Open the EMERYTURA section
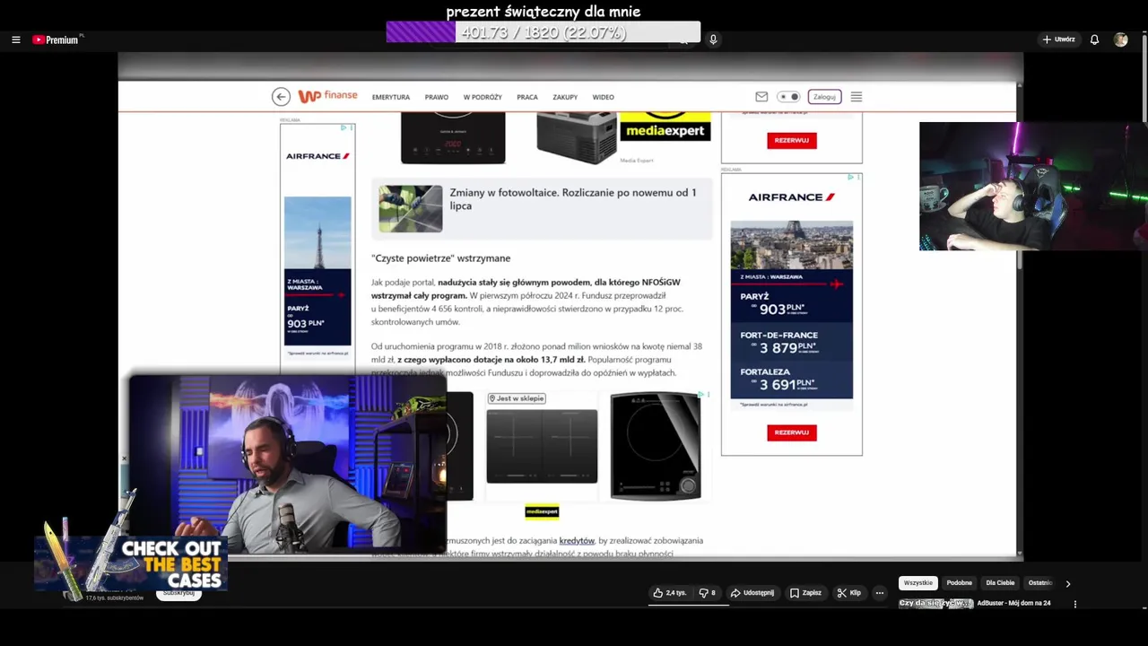 click(x=391, y=97)
